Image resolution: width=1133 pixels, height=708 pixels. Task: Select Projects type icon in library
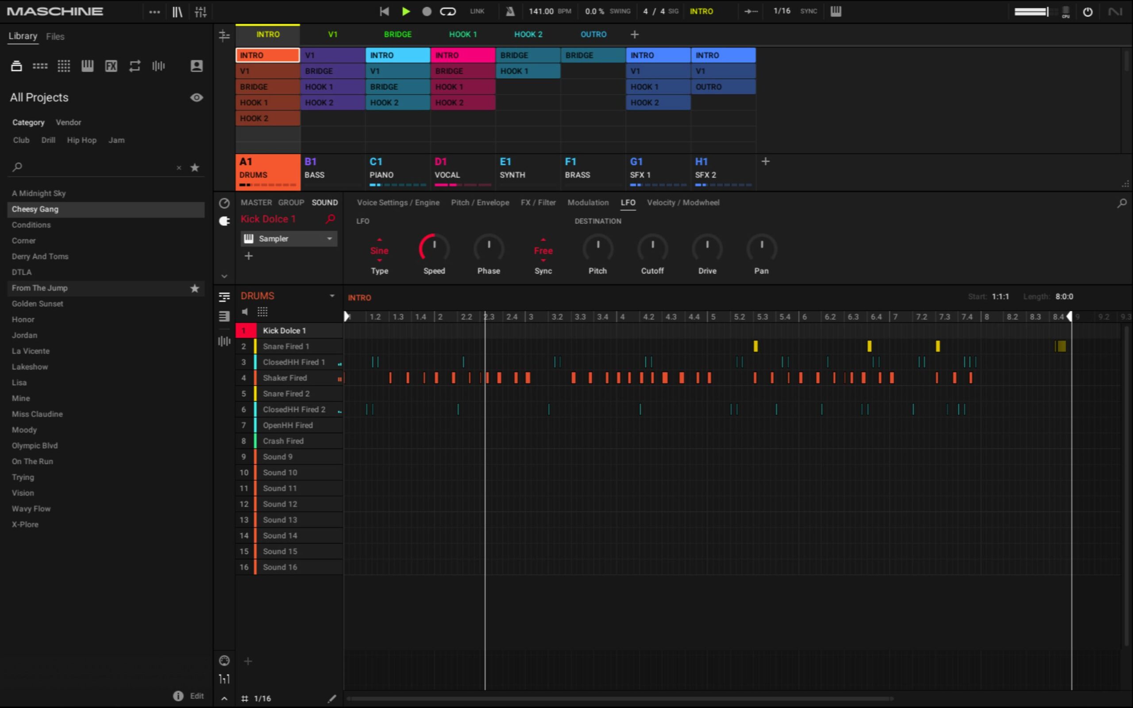[x=16, y=66]
